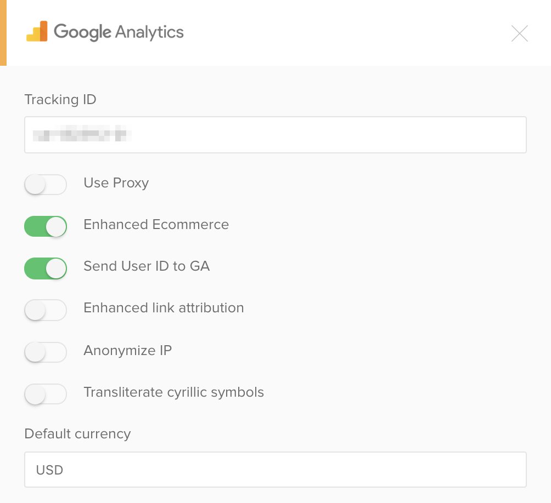Click the orange accent bar beside header

point(3,33)
